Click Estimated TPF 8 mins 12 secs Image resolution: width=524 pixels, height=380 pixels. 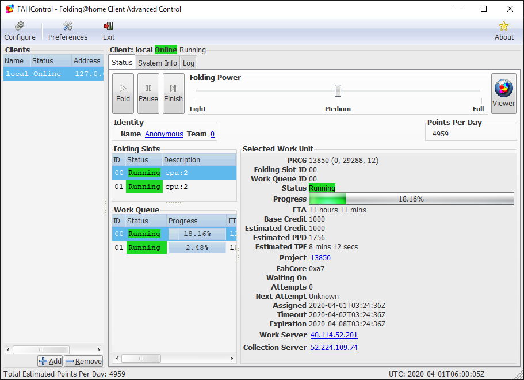pyautogui.click(x=333, y=247)
